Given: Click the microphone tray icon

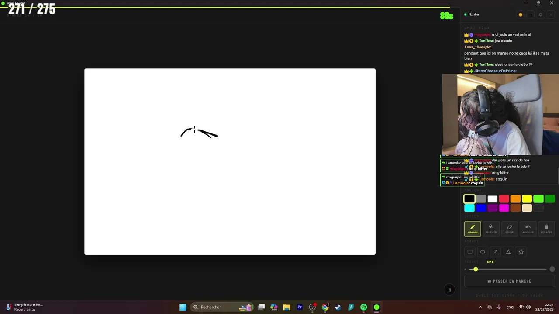Looking at the screenshot, I should (x=499, y=307).
